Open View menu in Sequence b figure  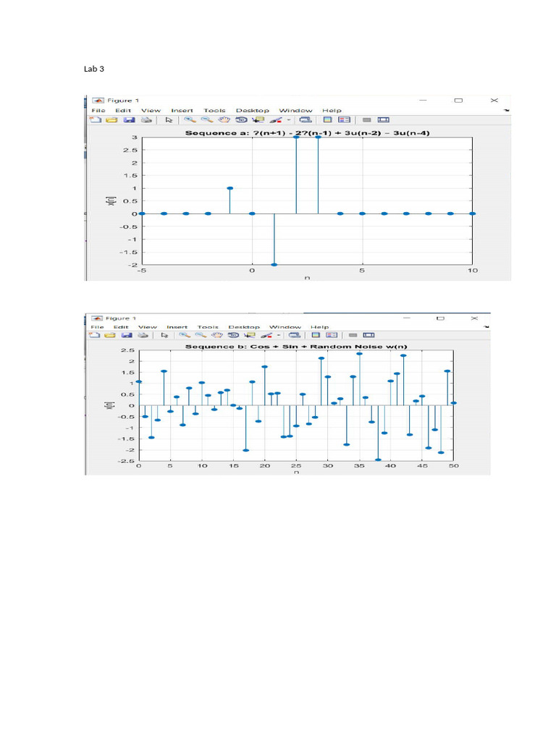tap(148, 327)
